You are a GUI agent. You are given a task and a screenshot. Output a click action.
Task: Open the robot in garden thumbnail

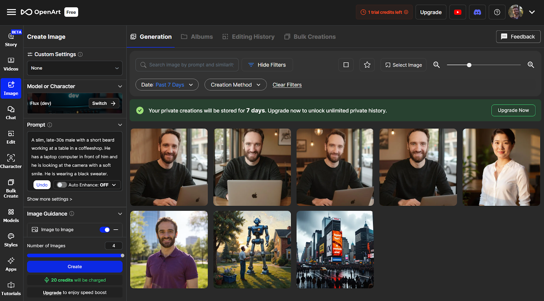tap(252, 249)
